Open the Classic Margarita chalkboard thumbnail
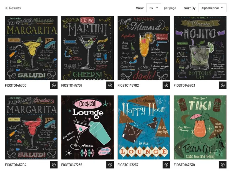This screenshot has height=171, width=231. click(31, 48)
